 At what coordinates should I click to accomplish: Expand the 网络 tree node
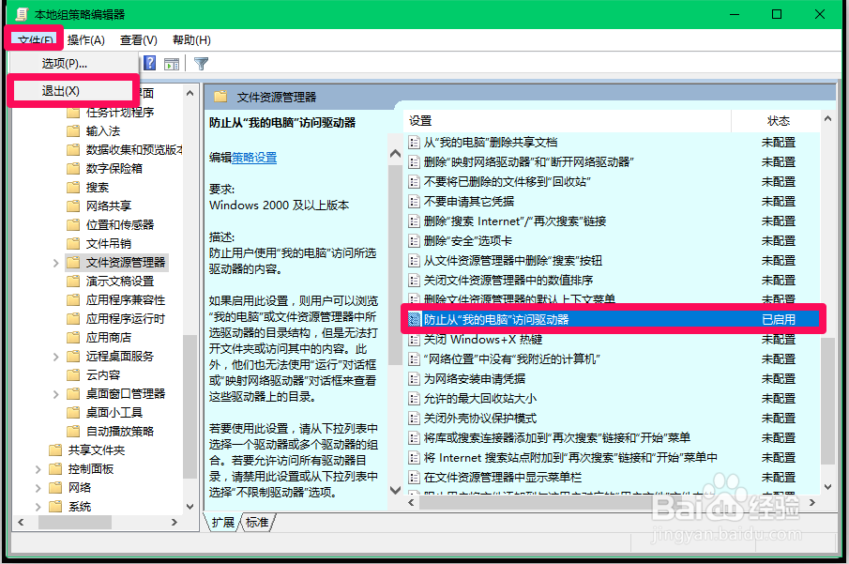coord(38,488)
